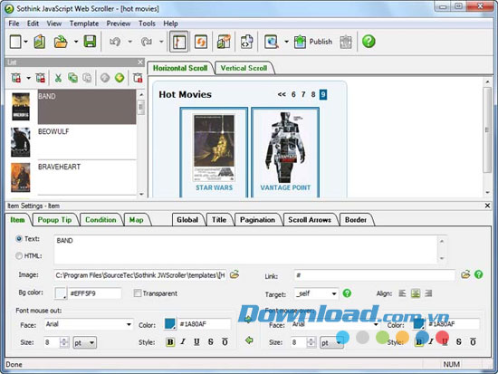Open the Pagination settings tab
Image resolution: width=498 pixels, height=374 pixels.
pyautogui.click(x=257, y=220)
